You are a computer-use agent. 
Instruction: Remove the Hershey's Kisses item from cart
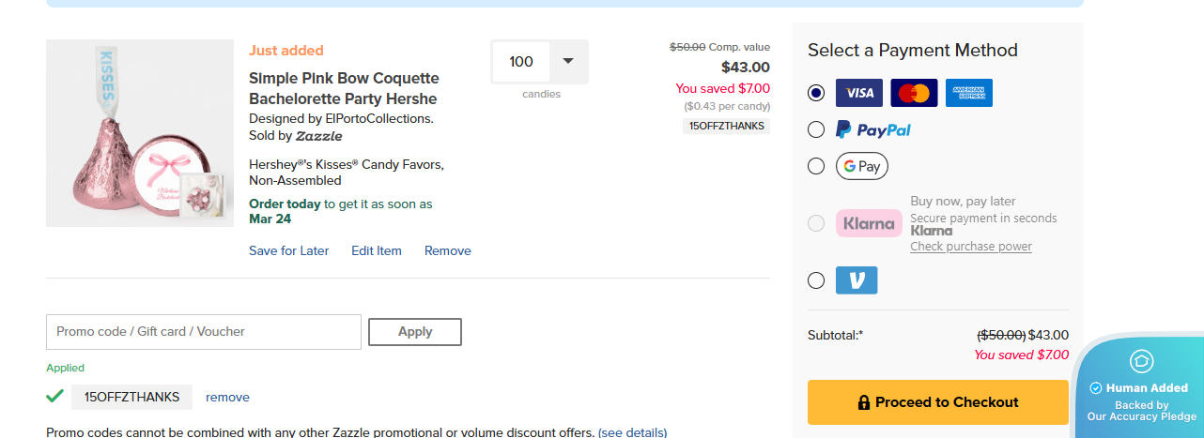click(x=447, y=250)
